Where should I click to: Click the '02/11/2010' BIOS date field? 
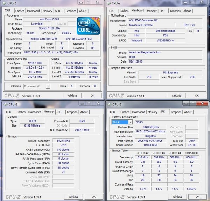pos(165,61)
